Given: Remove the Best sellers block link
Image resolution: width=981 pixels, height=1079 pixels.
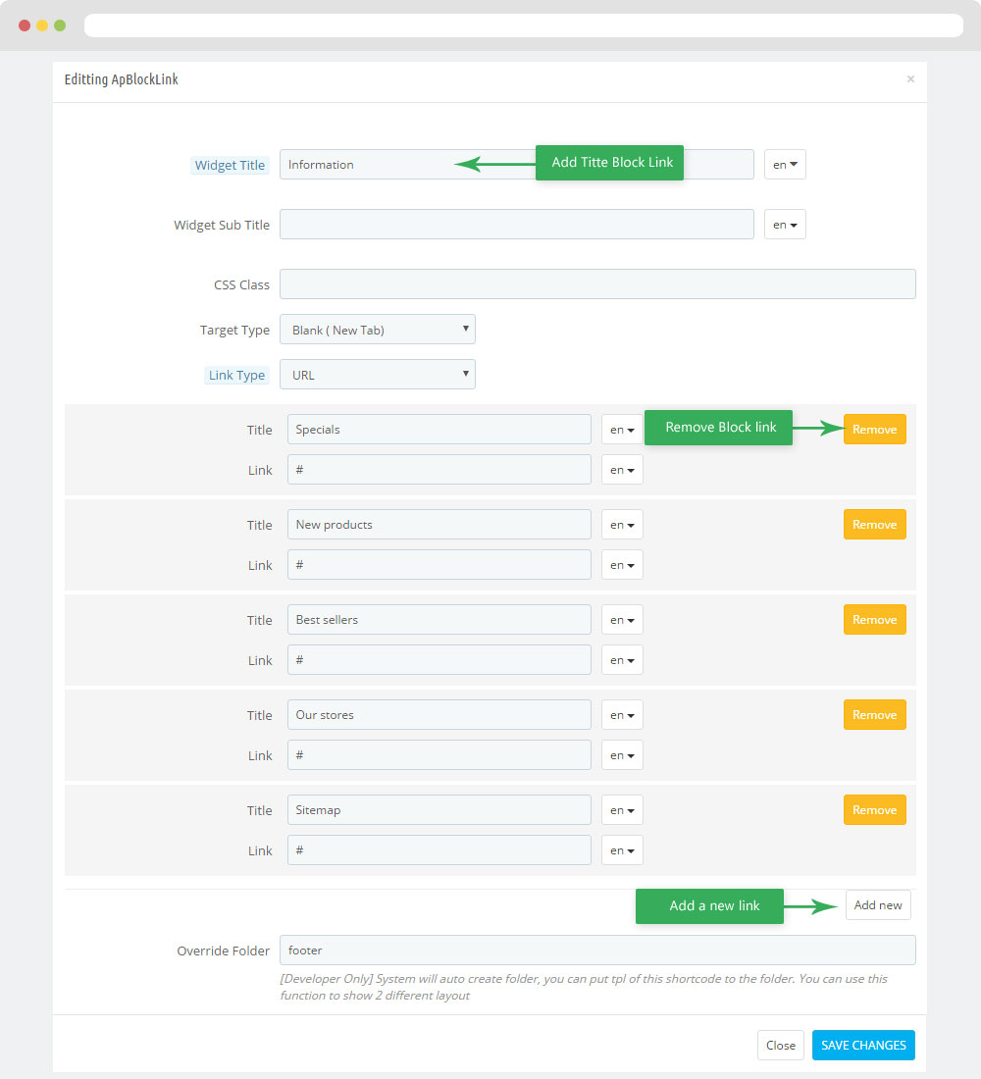Looking at the screenshot, I should pos(874,619).
